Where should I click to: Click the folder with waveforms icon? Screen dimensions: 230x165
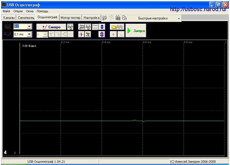pos(117,27)
